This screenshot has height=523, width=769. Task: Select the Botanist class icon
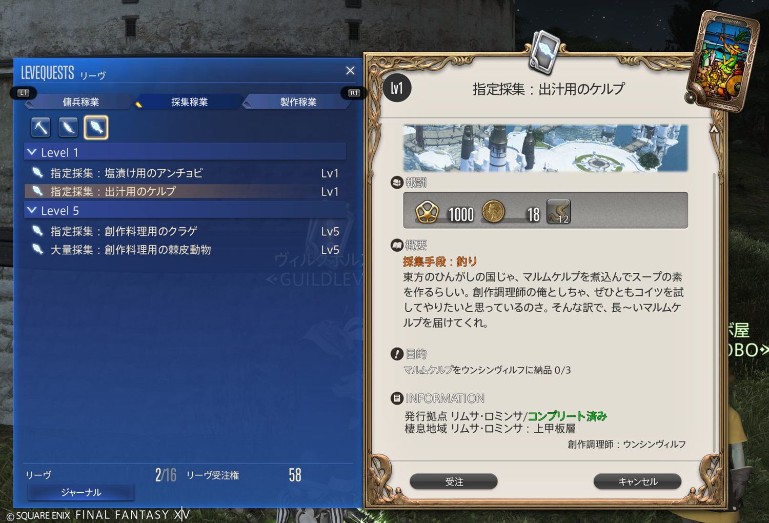pyautogui.click(x=68, y=127)
